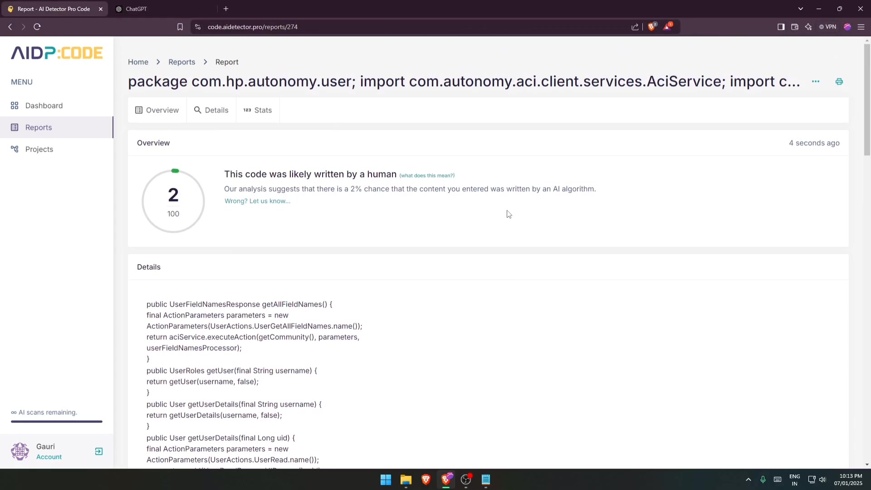Open Leo AI assistant icon
The width and height of the screenshot is (871, 490).
pyautogui.click(x=808, y=27)
